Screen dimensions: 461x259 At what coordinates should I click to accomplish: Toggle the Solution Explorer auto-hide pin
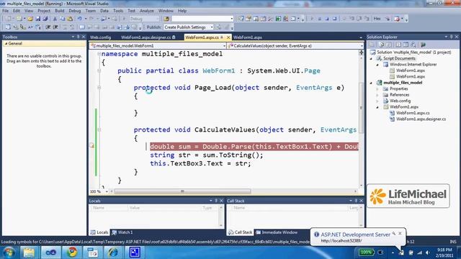[x=452, y=37]
